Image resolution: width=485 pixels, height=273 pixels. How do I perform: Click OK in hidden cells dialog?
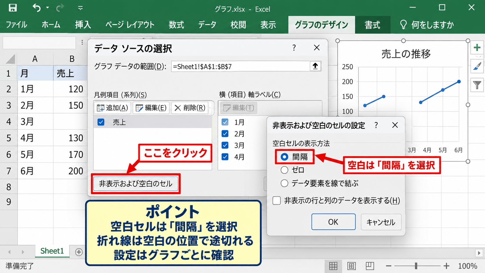pos(333,222)
